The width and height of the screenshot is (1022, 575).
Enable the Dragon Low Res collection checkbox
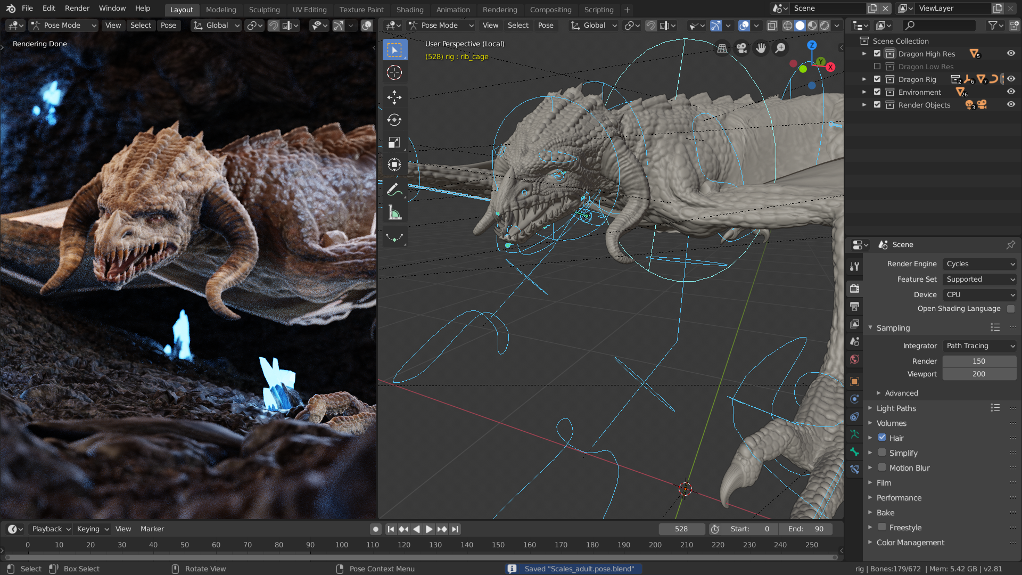pos(877,67)
